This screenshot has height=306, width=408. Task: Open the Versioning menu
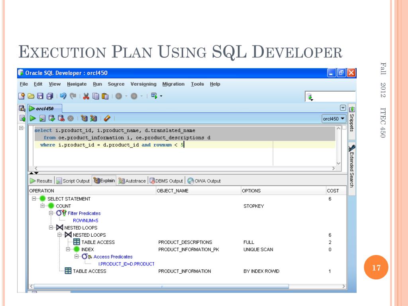[143, 84]
